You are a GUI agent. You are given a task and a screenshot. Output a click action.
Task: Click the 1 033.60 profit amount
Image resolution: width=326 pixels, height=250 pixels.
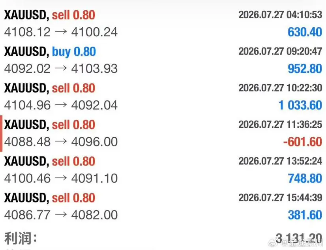[300, 105]
